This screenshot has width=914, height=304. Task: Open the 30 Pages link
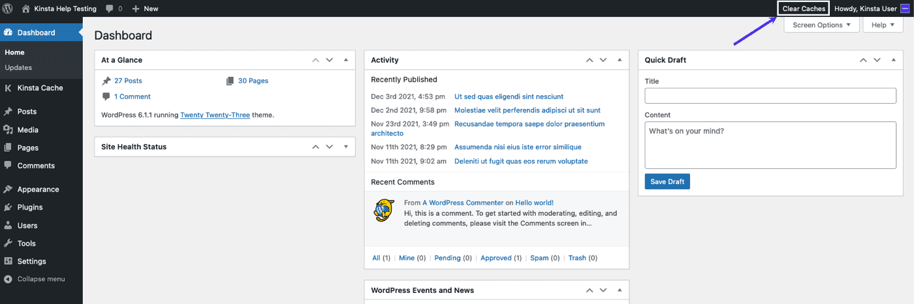pos(253,81)
